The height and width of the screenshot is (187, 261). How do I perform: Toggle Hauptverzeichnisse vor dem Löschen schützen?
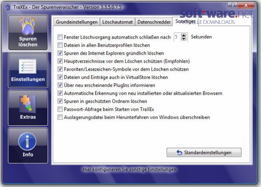60,61
